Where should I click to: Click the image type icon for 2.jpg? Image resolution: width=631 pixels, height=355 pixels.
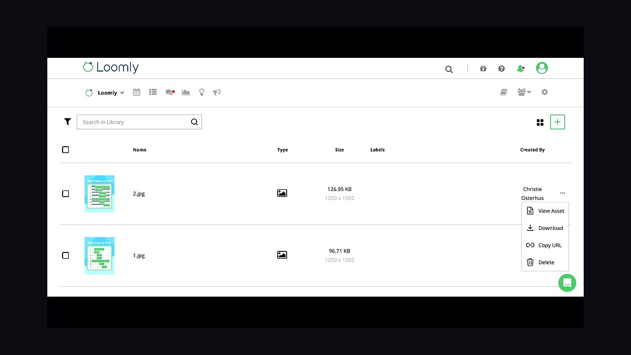(282, 193)
